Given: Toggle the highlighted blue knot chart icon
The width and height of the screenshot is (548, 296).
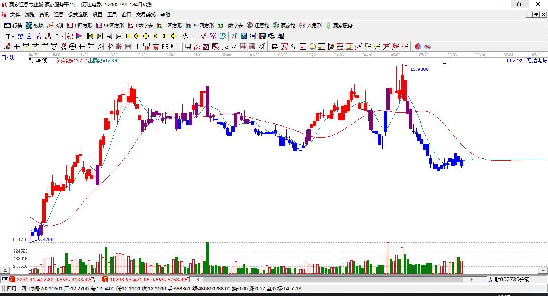Looking at the screenshot, I should click(20, 36).
